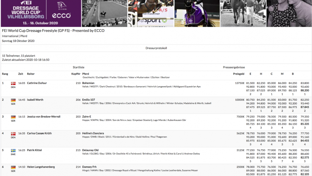Select horse name Bohemian
Screen dimensions: 312x176
point(88,83)
